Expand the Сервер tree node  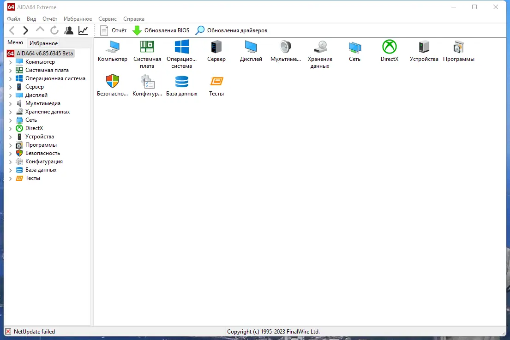11,87
